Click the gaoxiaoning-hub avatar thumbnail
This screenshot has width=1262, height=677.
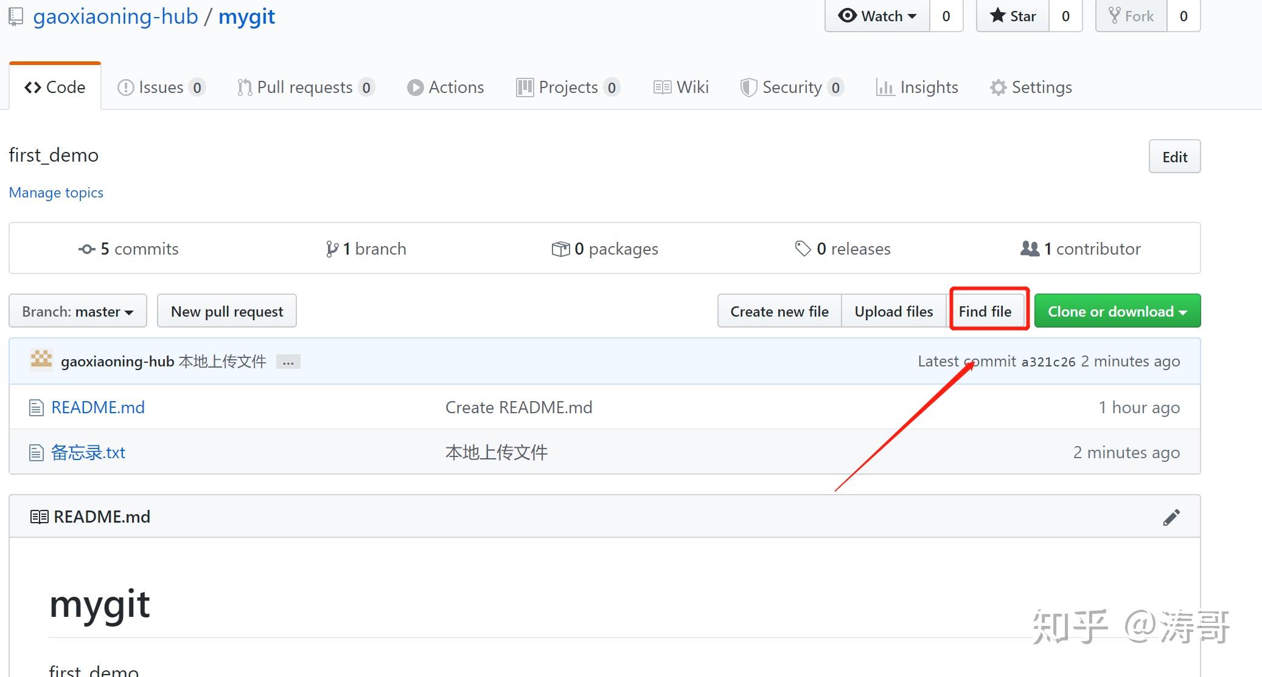[x=41, y=360]
